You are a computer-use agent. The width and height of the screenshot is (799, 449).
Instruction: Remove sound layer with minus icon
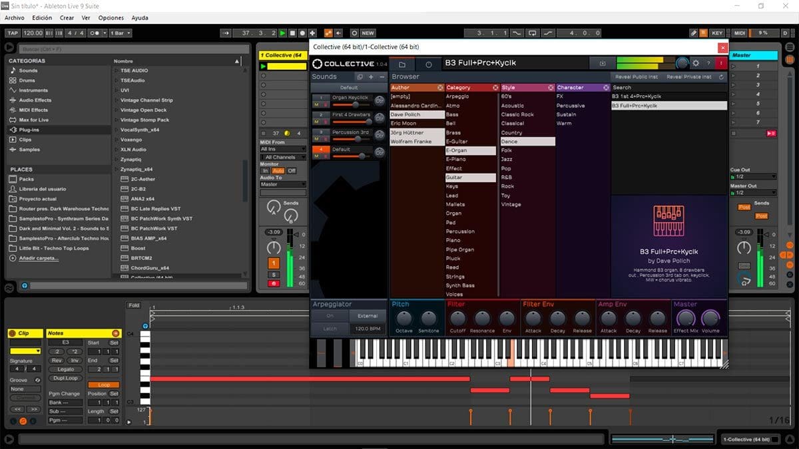pyautogui.click(x=382, y=77)
